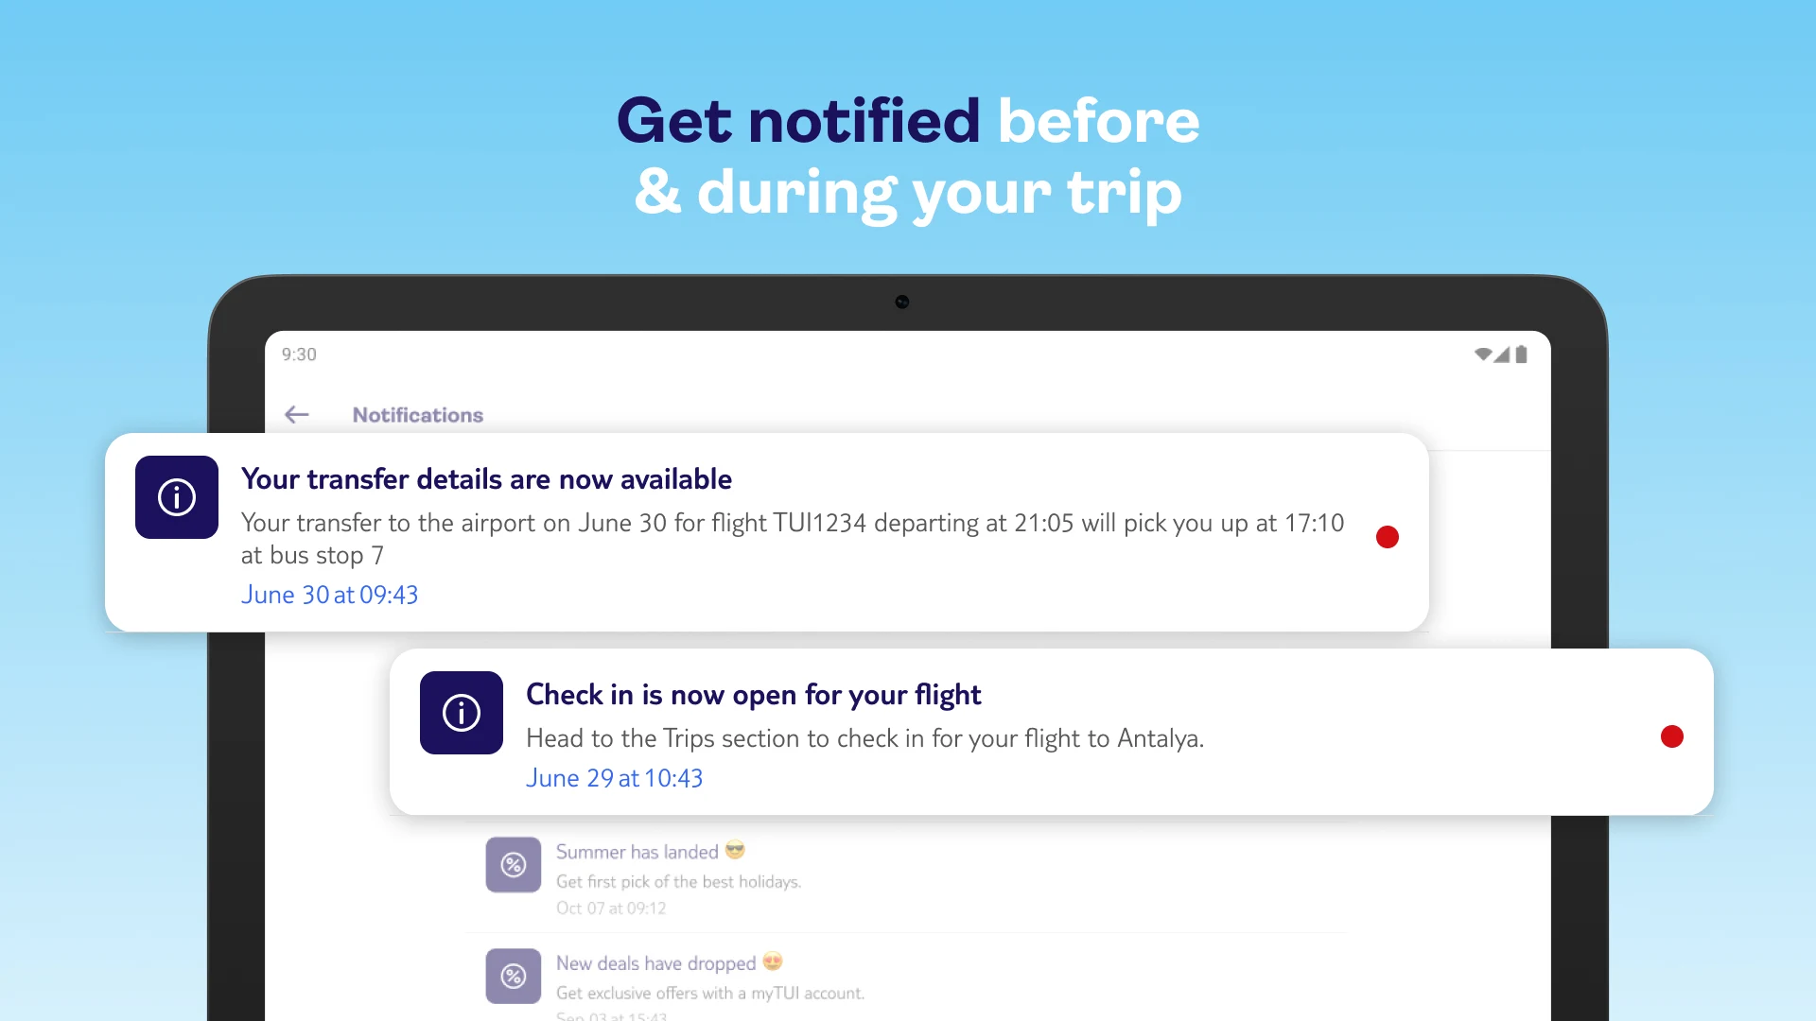Screen dimensions: 1816x1021
Task: Tap the info icon on transfer details notification
Action: tap(177, 497)
